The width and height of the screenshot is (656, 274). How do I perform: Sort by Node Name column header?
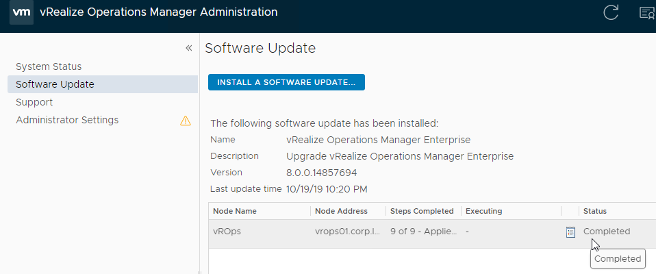[x=235, y=211]
